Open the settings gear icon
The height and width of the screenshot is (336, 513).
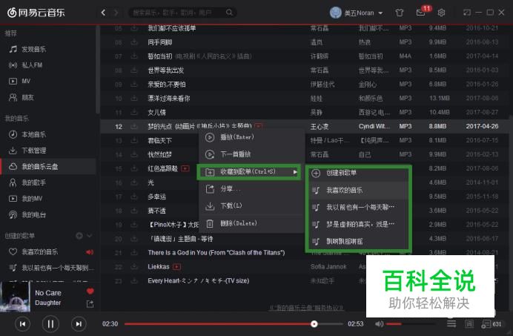point(441,13)
